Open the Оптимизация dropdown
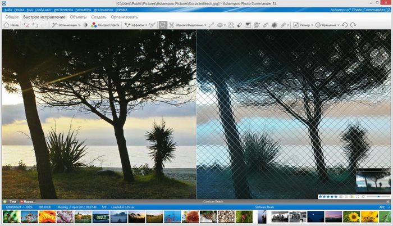The height and width of the screenshot is (226, 393). pos(67,25)
